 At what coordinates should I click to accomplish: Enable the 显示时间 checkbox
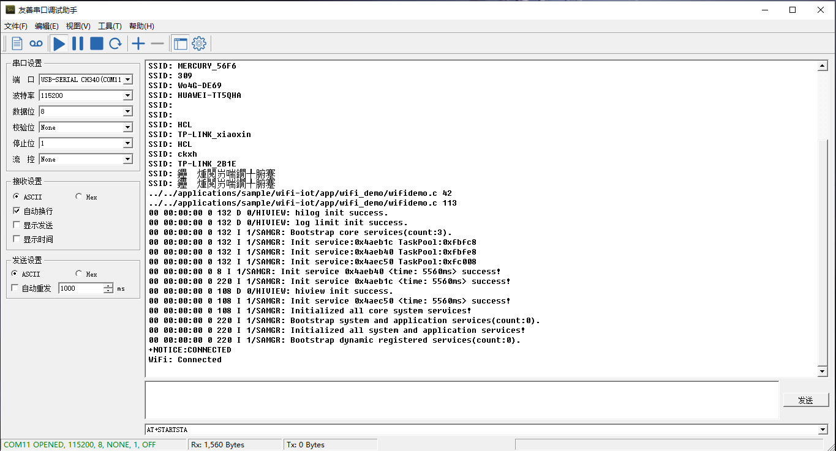click(33, 239)
